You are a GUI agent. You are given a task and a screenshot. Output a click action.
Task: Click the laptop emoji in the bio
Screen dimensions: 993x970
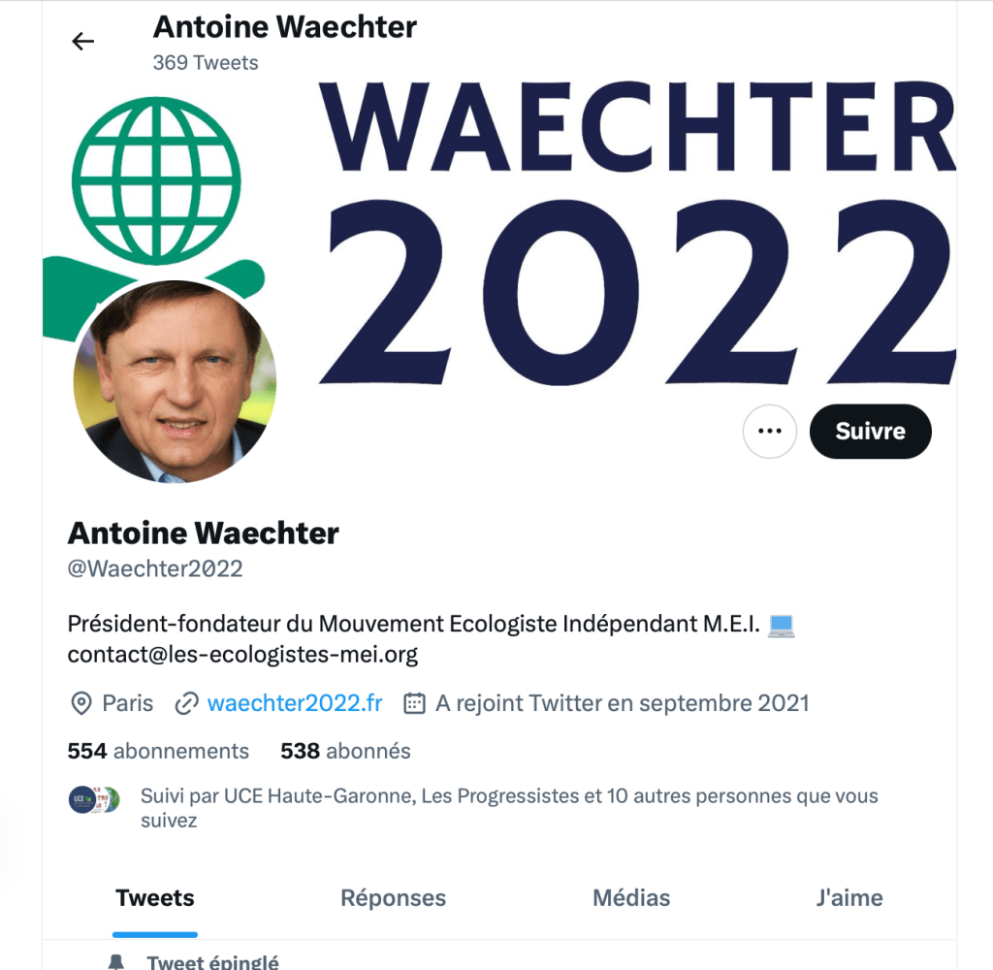tap(781, 625)
